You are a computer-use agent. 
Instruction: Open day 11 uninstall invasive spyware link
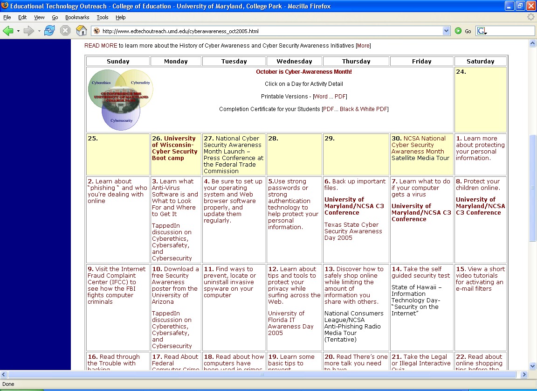[x=230, y=282]
